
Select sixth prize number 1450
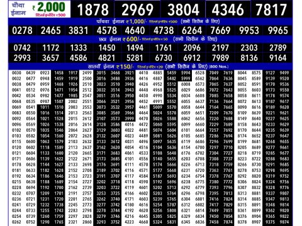(x=107, y=48)
